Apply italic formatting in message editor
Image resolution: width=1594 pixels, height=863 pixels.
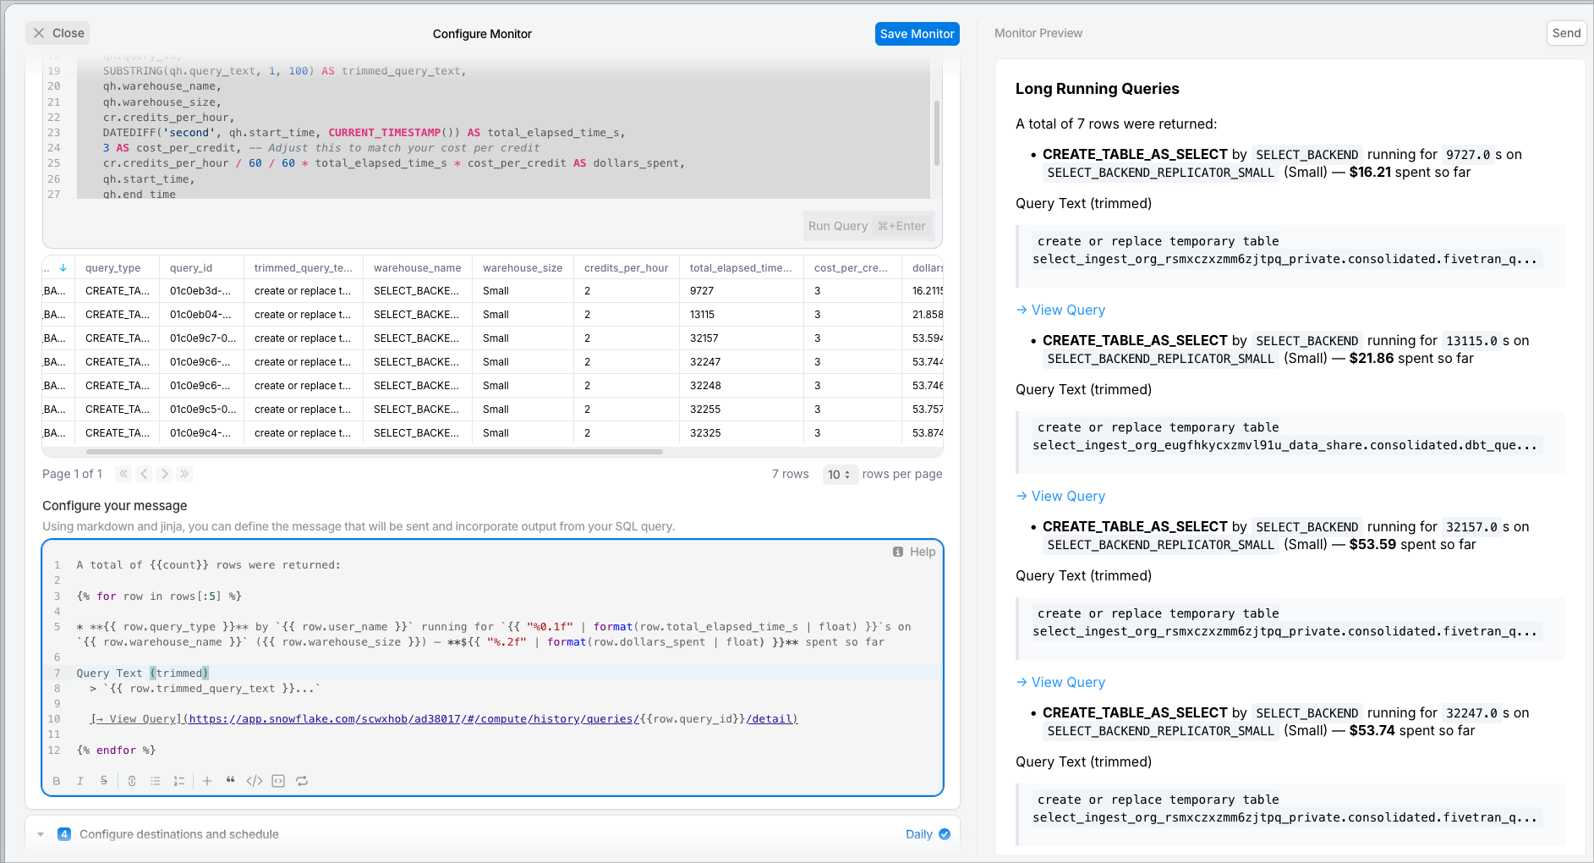[80, 781]
